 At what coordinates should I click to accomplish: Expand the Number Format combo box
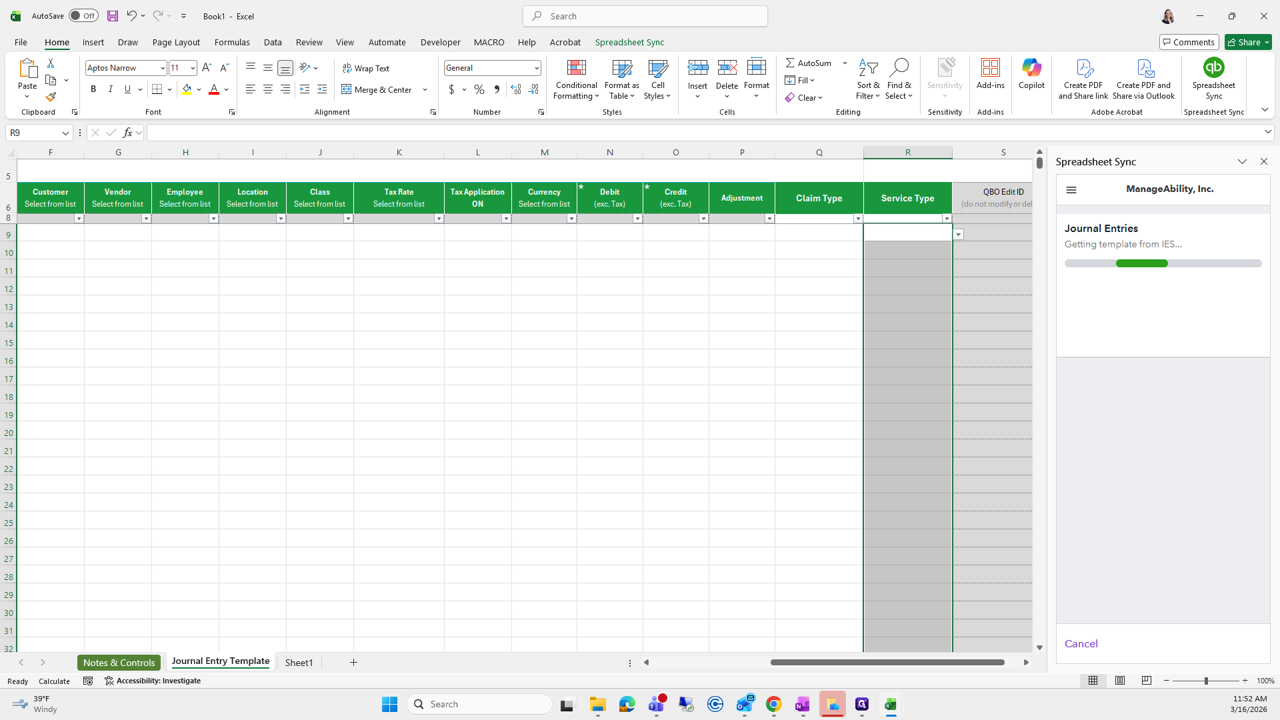(536, 68)
